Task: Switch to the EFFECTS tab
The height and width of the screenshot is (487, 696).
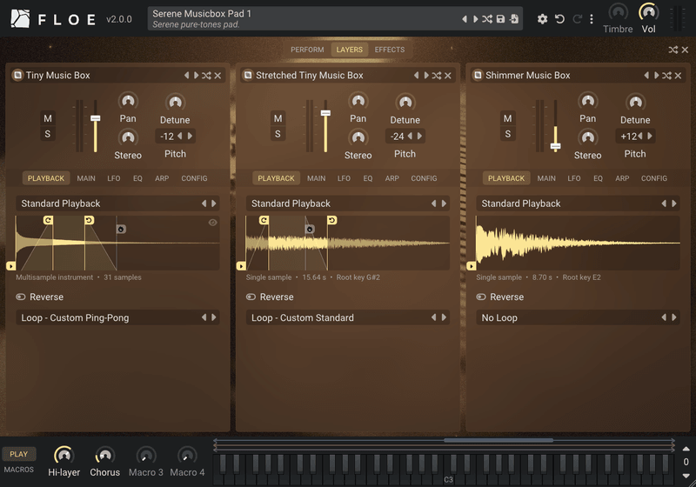Action: (x=389, y=50)
